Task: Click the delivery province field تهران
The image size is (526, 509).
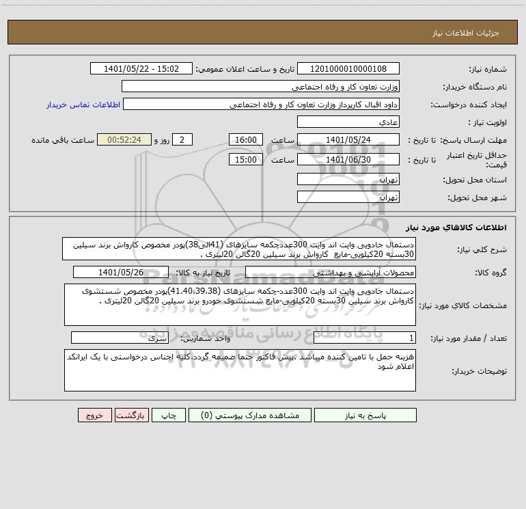Action: (x=348, y=180)
